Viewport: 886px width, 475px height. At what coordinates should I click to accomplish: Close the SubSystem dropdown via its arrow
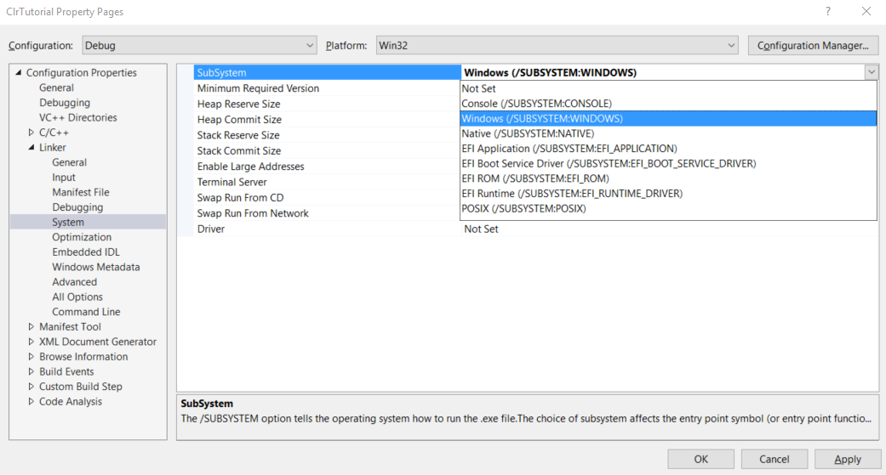(x=871, y=73)
